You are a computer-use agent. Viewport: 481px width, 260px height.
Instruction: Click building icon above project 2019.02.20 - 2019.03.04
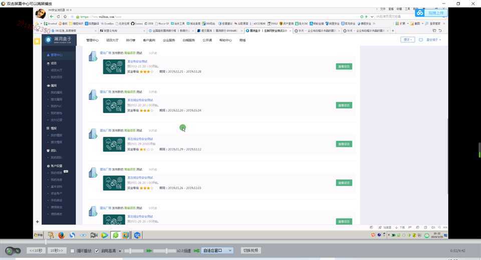pyautogui.click(x=93, y=95)
